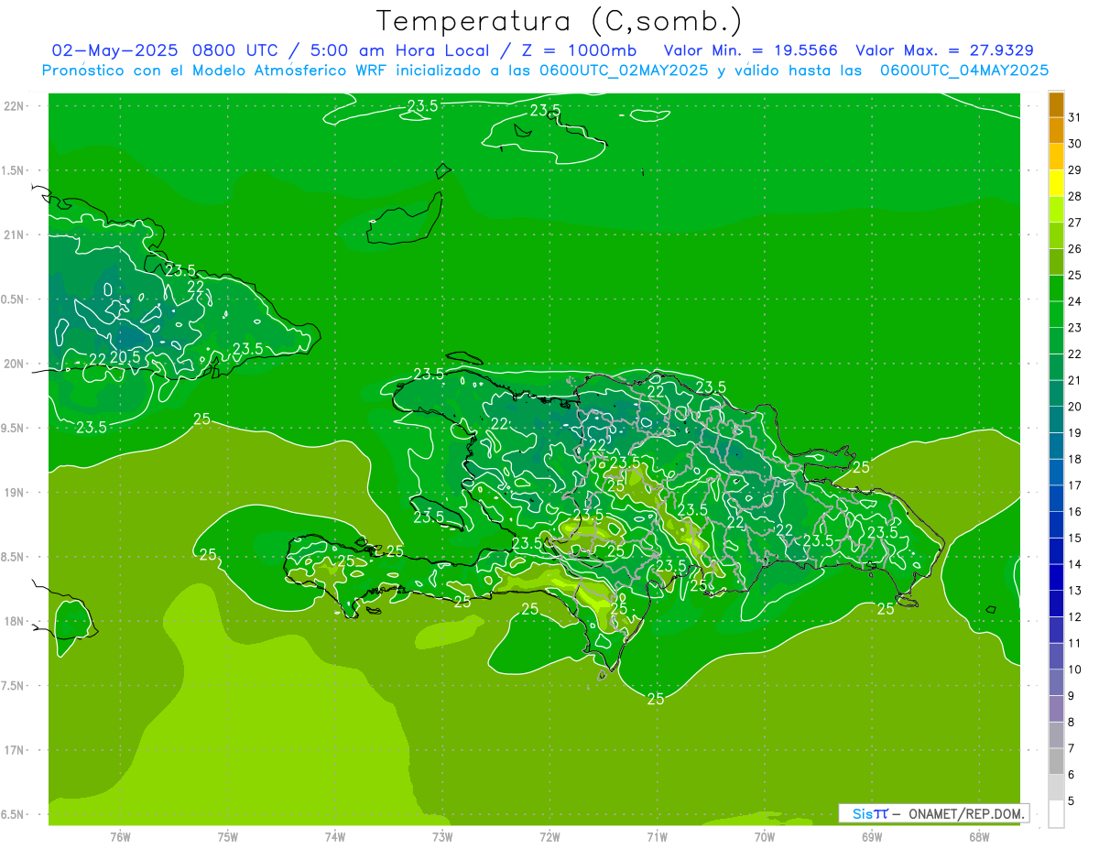Click the colorbar scale label "24"
The image size is (1099, 849).
tap(1074, 301)
